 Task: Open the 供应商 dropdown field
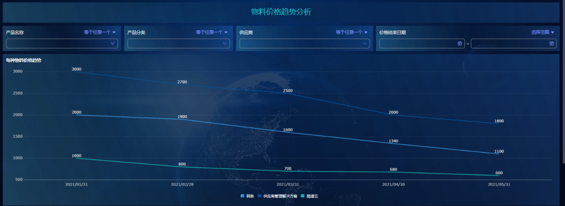click(304, 44)
